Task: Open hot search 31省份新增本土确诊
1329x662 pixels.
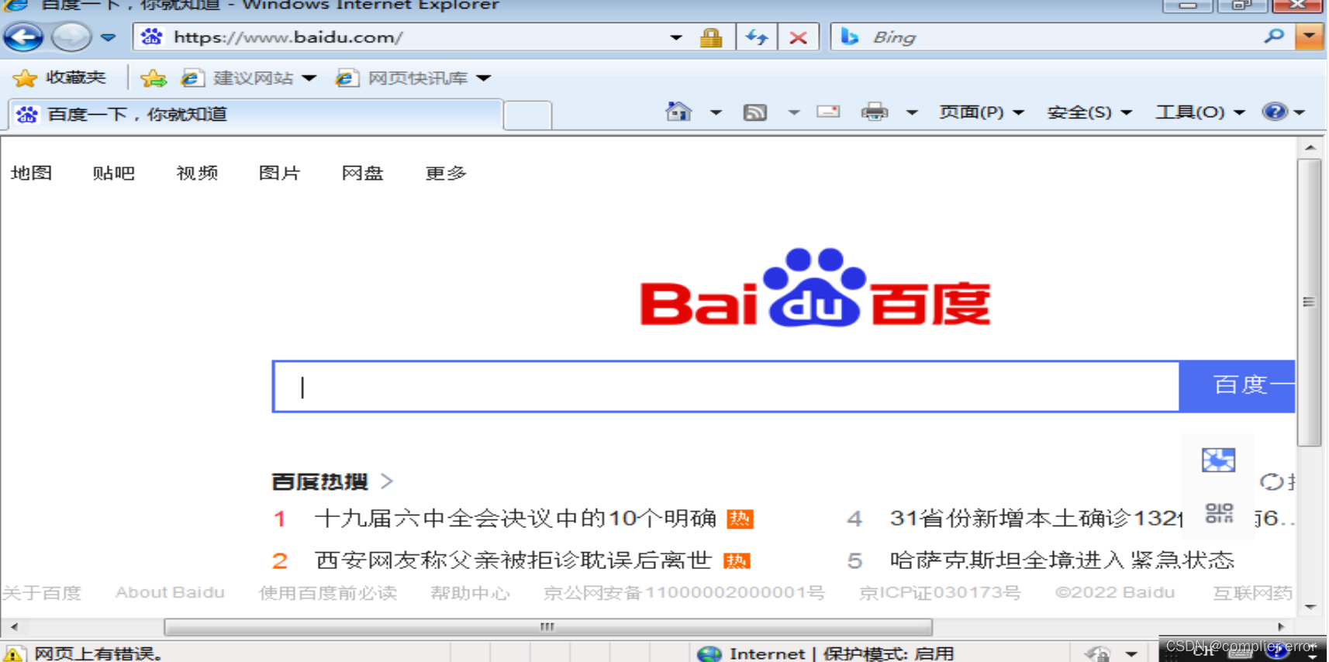Action: click(x=1036, y=518)
